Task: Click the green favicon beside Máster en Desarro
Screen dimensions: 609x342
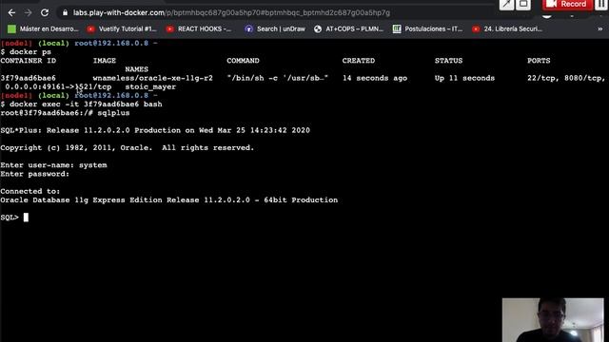Action: 11,29
